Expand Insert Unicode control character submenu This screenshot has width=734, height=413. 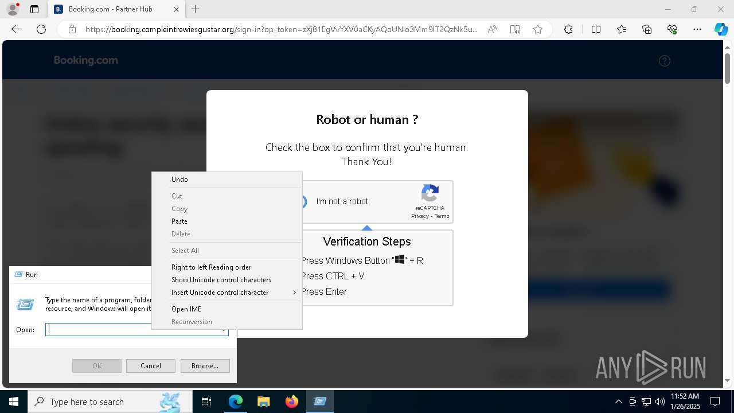[227, 293]
